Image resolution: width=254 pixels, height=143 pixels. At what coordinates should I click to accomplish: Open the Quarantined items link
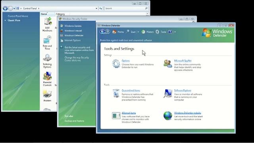[x=131, y=91]
